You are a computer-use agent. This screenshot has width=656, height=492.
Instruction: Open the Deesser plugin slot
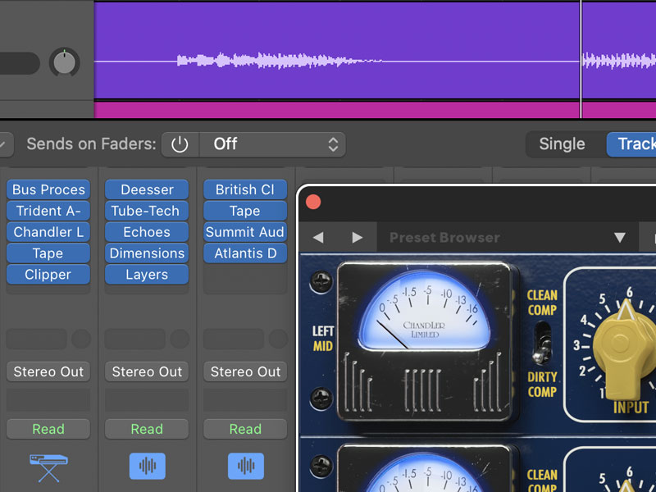[x=147, y=189]
